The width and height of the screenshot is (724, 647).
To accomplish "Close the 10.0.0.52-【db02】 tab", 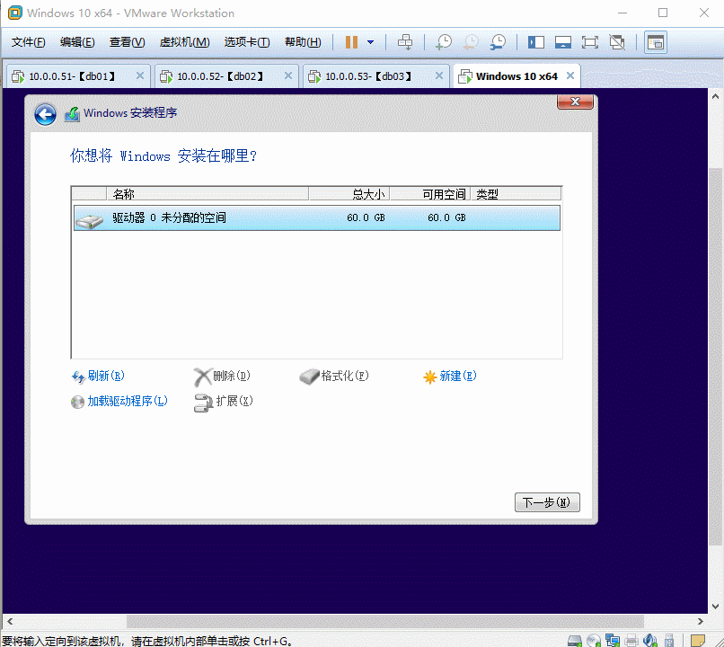I will coord(288,75).
